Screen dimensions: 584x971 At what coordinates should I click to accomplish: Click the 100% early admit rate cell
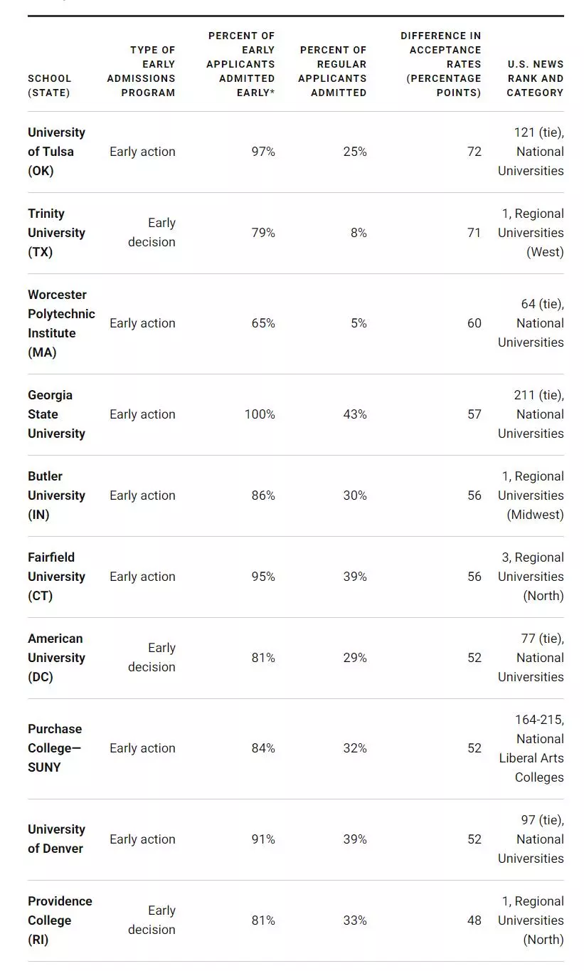(260, 414)
